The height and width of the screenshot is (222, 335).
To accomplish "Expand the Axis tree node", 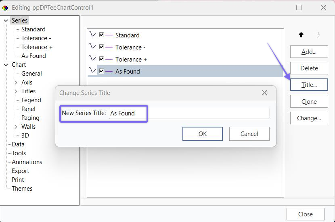I will coord(16,82).
